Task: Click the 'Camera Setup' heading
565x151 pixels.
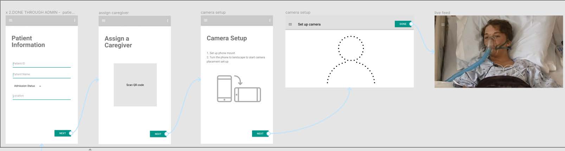Action: click(x=227, y=38)
